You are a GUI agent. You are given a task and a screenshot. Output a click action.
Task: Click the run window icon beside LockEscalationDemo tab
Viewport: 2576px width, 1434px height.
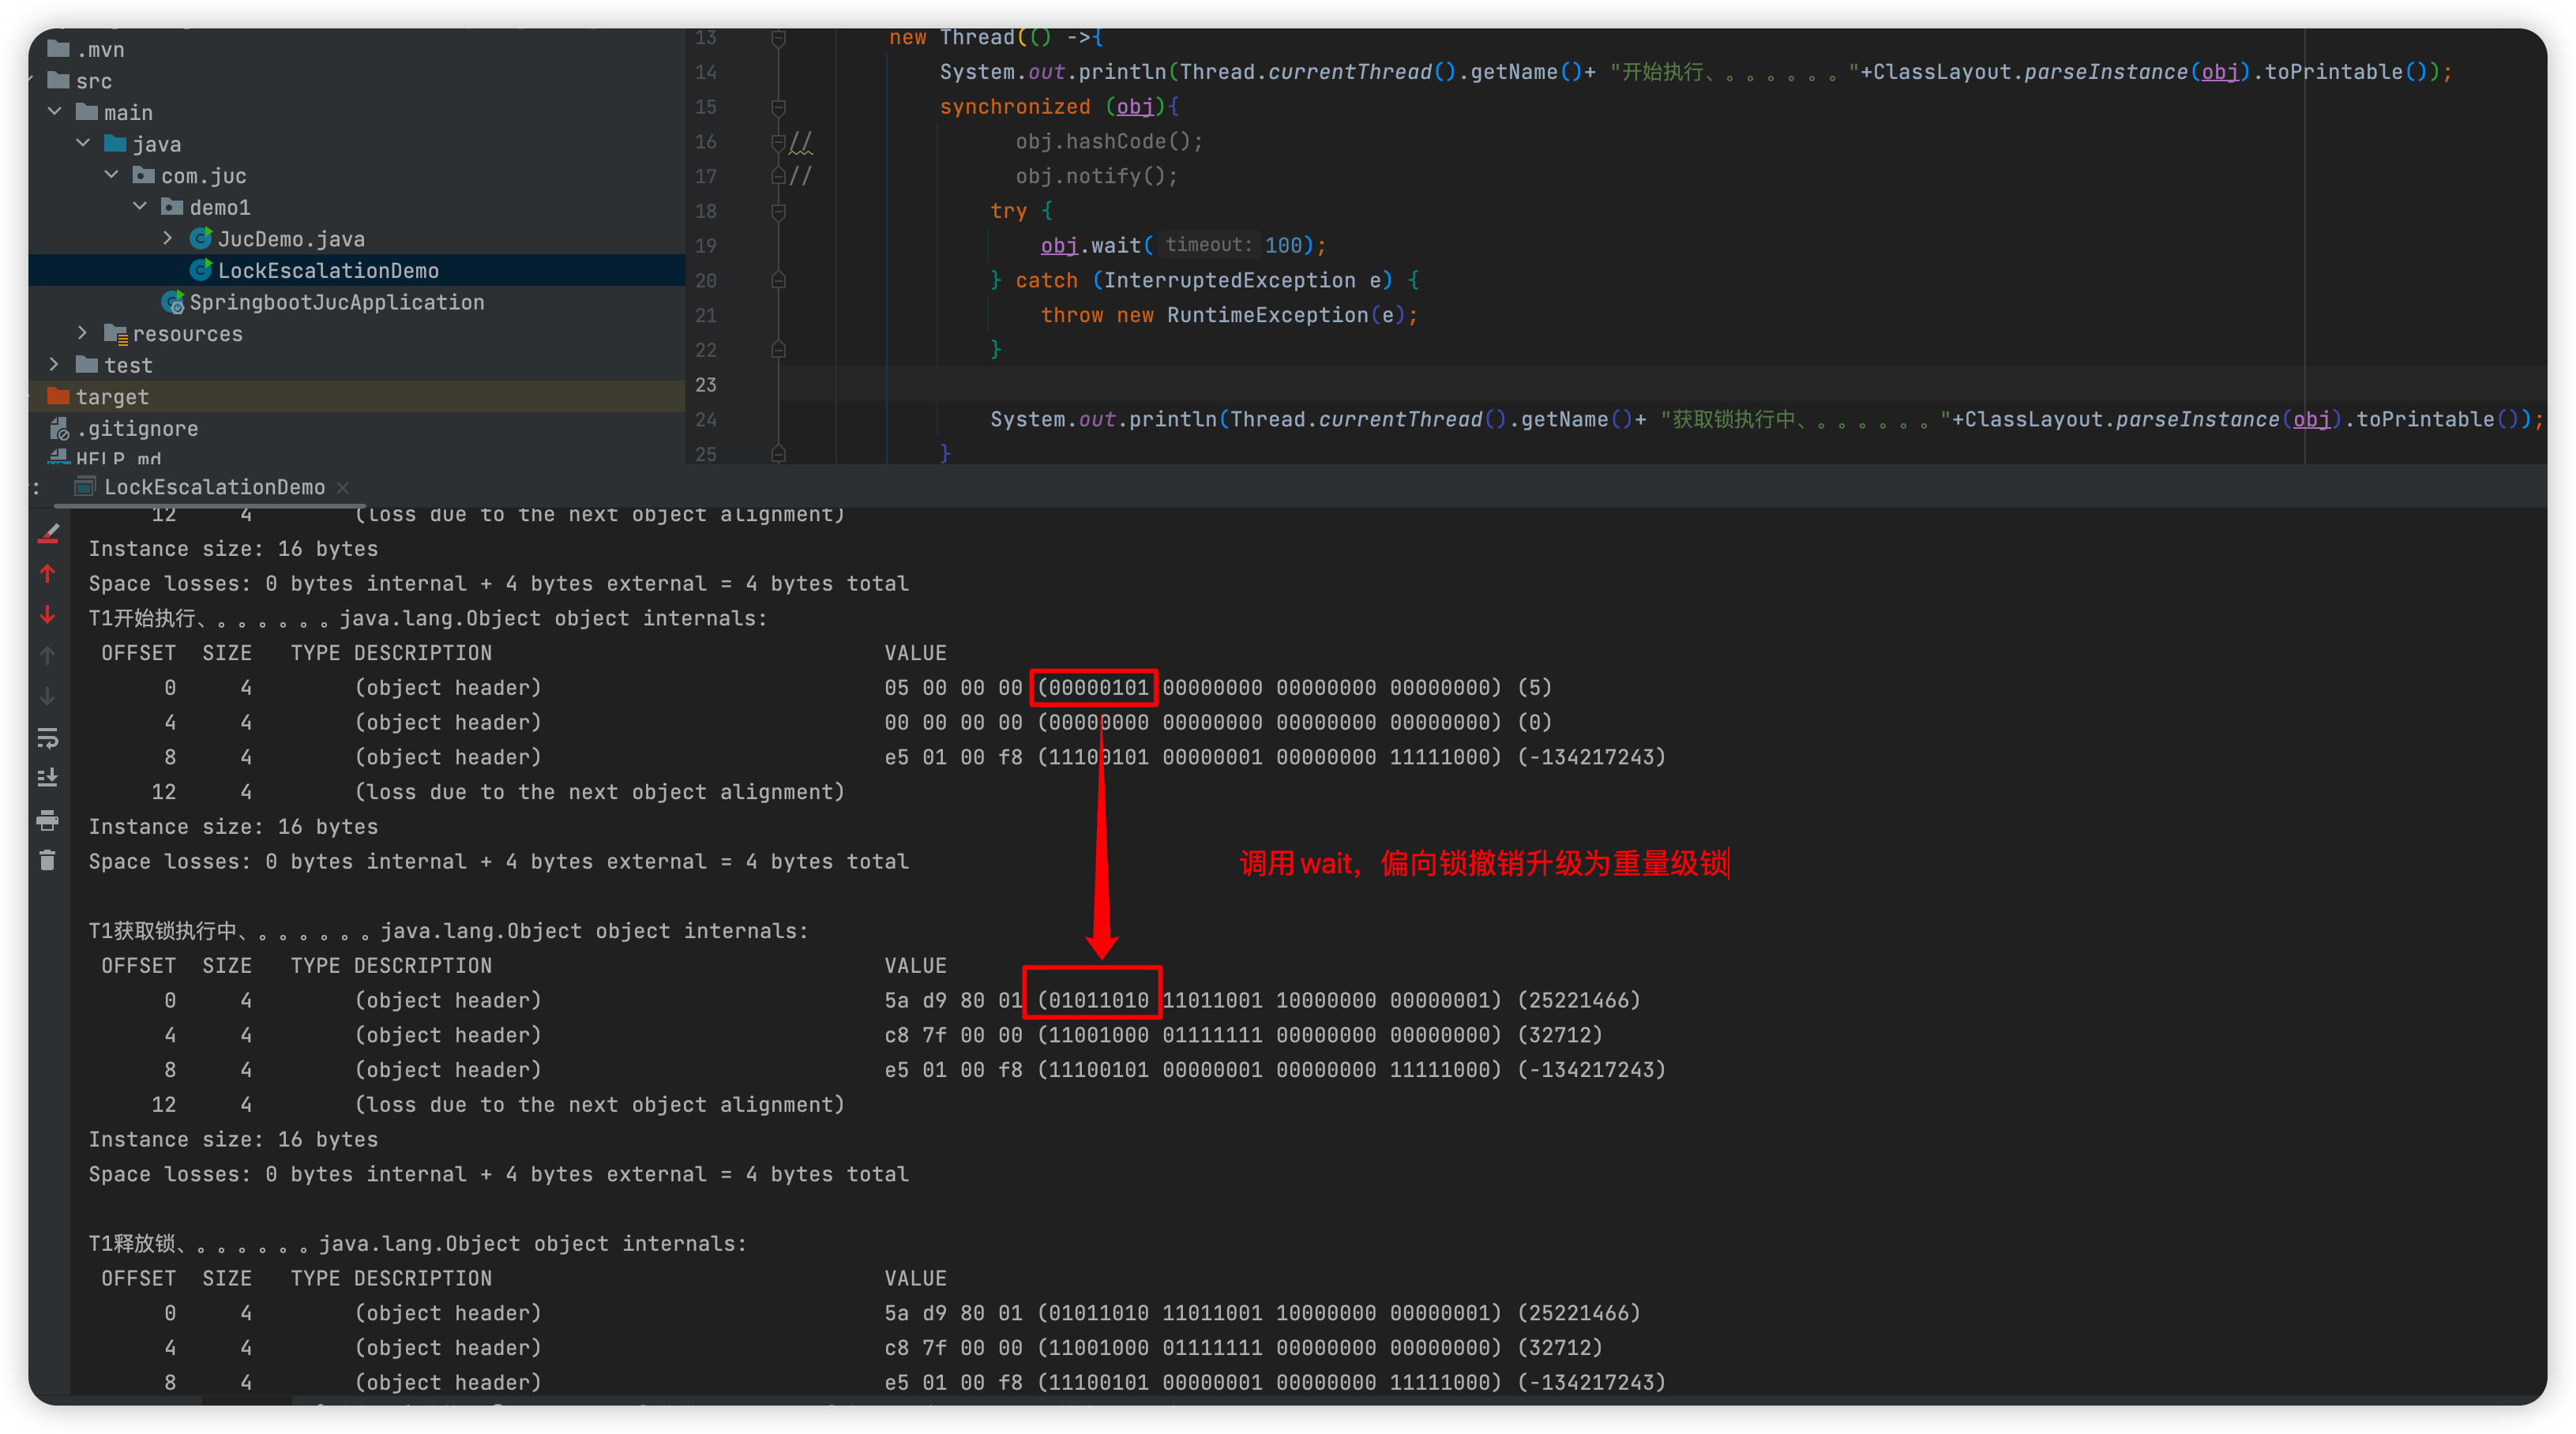click(x=85, y=487)
